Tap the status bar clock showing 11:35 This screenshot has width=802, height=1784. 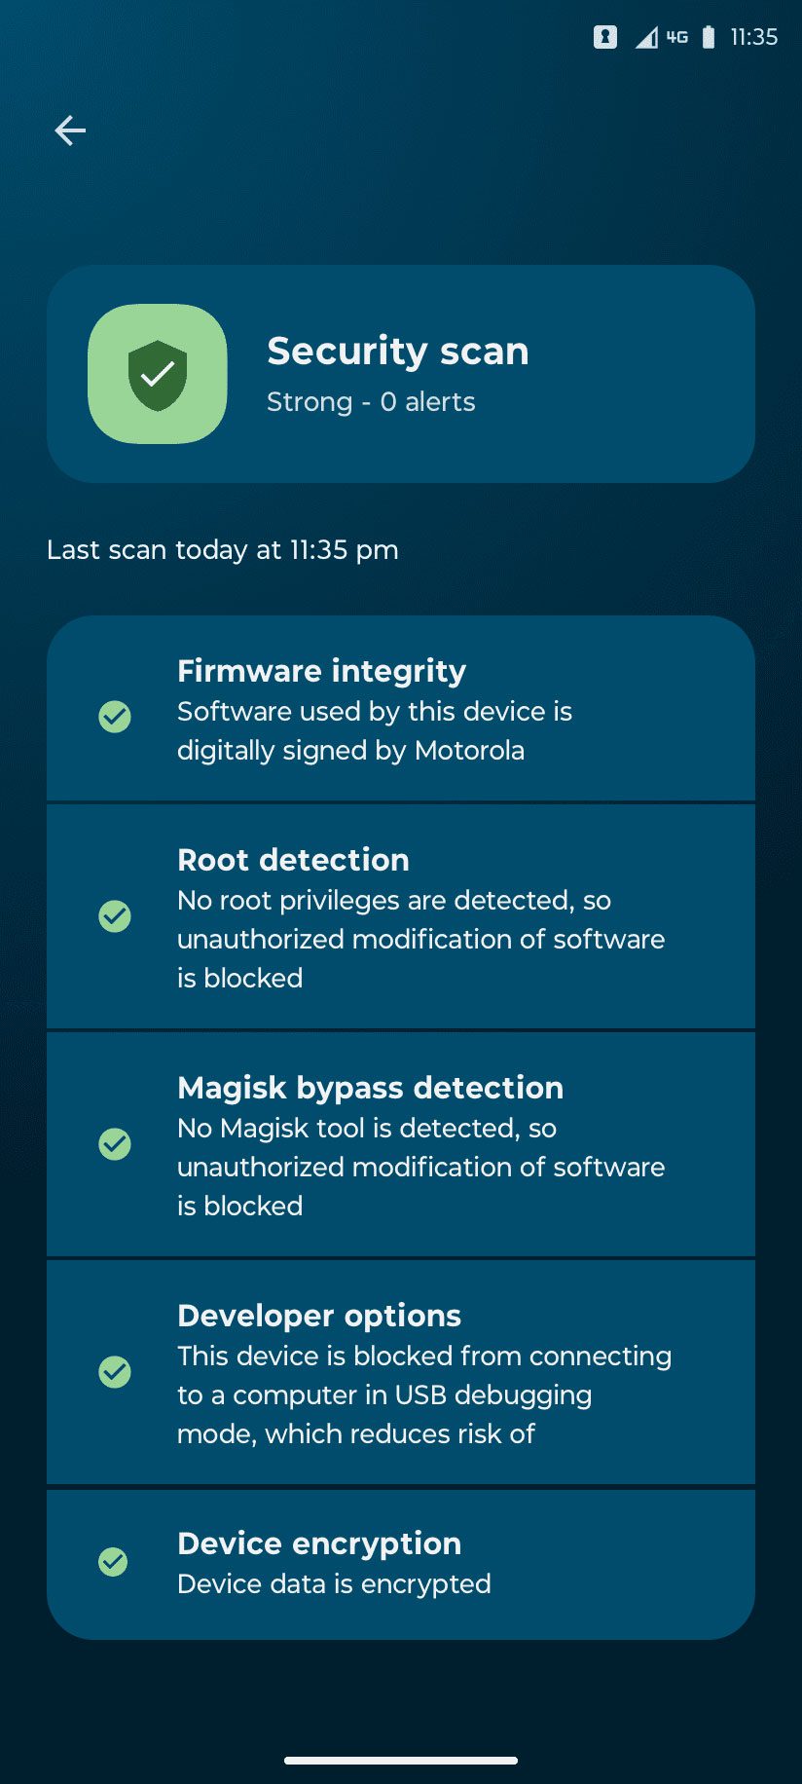tap(754, 37)
